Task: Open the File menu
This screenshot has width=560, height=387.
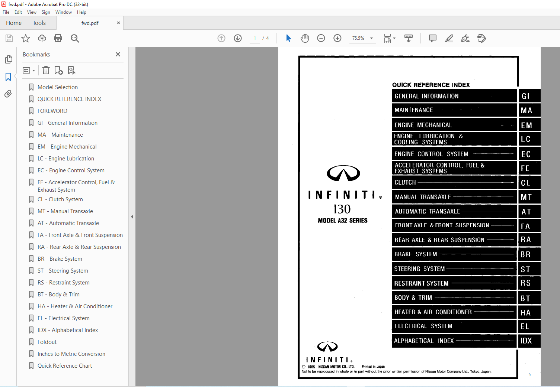Action: 6,12
